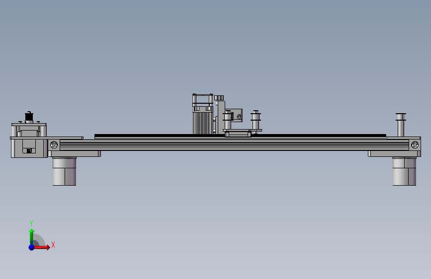Click the 'Y' label of the triad
Image resolution: width=431 pixels, height=279 pixels.
[x=31, y=223]
